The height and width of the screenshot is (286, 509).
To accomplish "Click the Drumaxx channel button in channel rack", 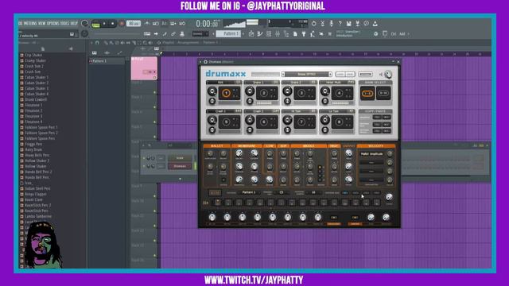I will pyautogui.click(x=180, y=166).
